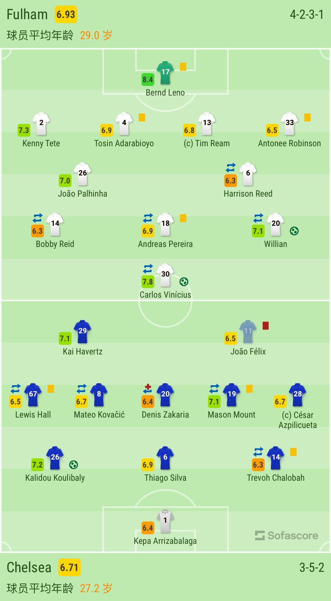Click Kalidou Koulibaly's goal icon

click(x=74, y=464)
